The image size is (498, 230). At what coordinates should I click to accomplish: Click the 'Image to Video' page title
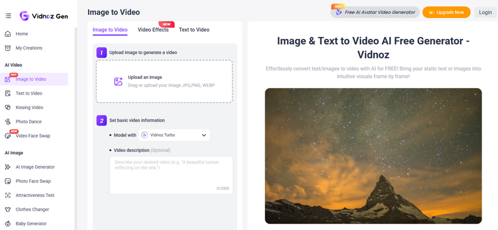tap(114, 12)
